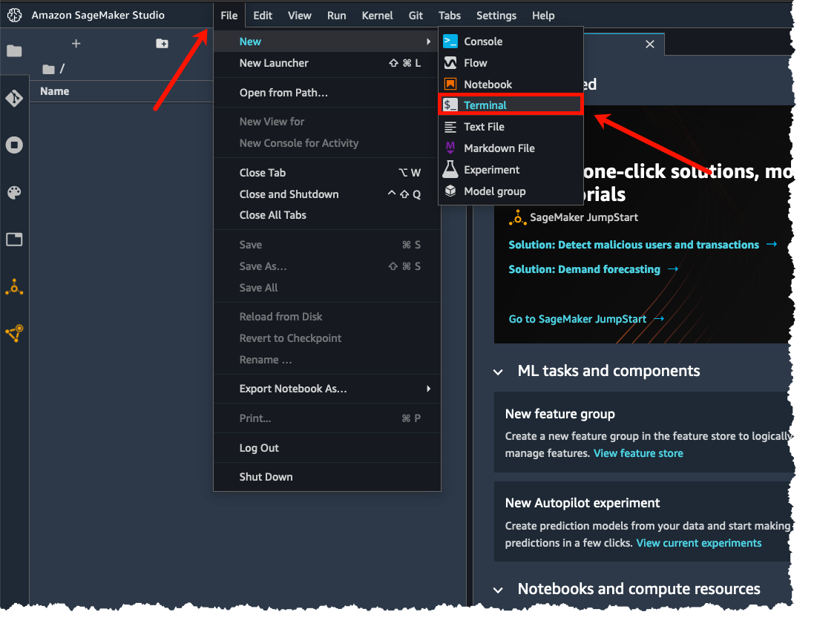Select Close and Shutdown menu item
This screenshot has height=629, width=814.
327,194
